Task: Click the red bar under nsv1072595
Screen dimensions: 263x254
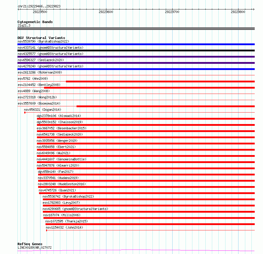Action: pos(150,224)
